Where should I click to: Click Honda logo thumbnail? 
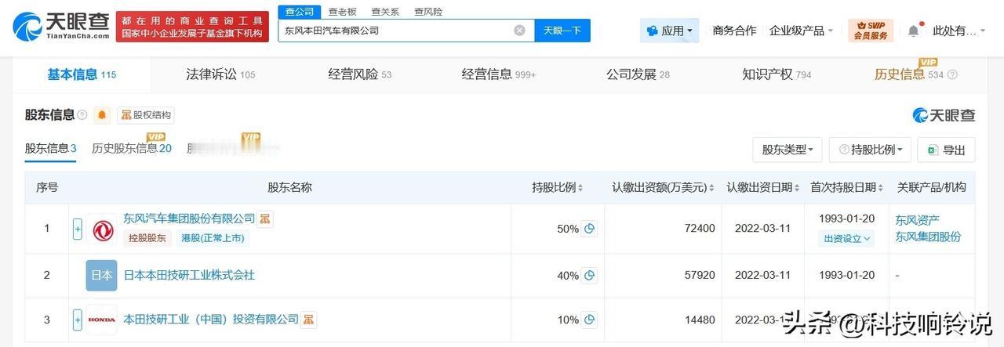pos(102,320)
